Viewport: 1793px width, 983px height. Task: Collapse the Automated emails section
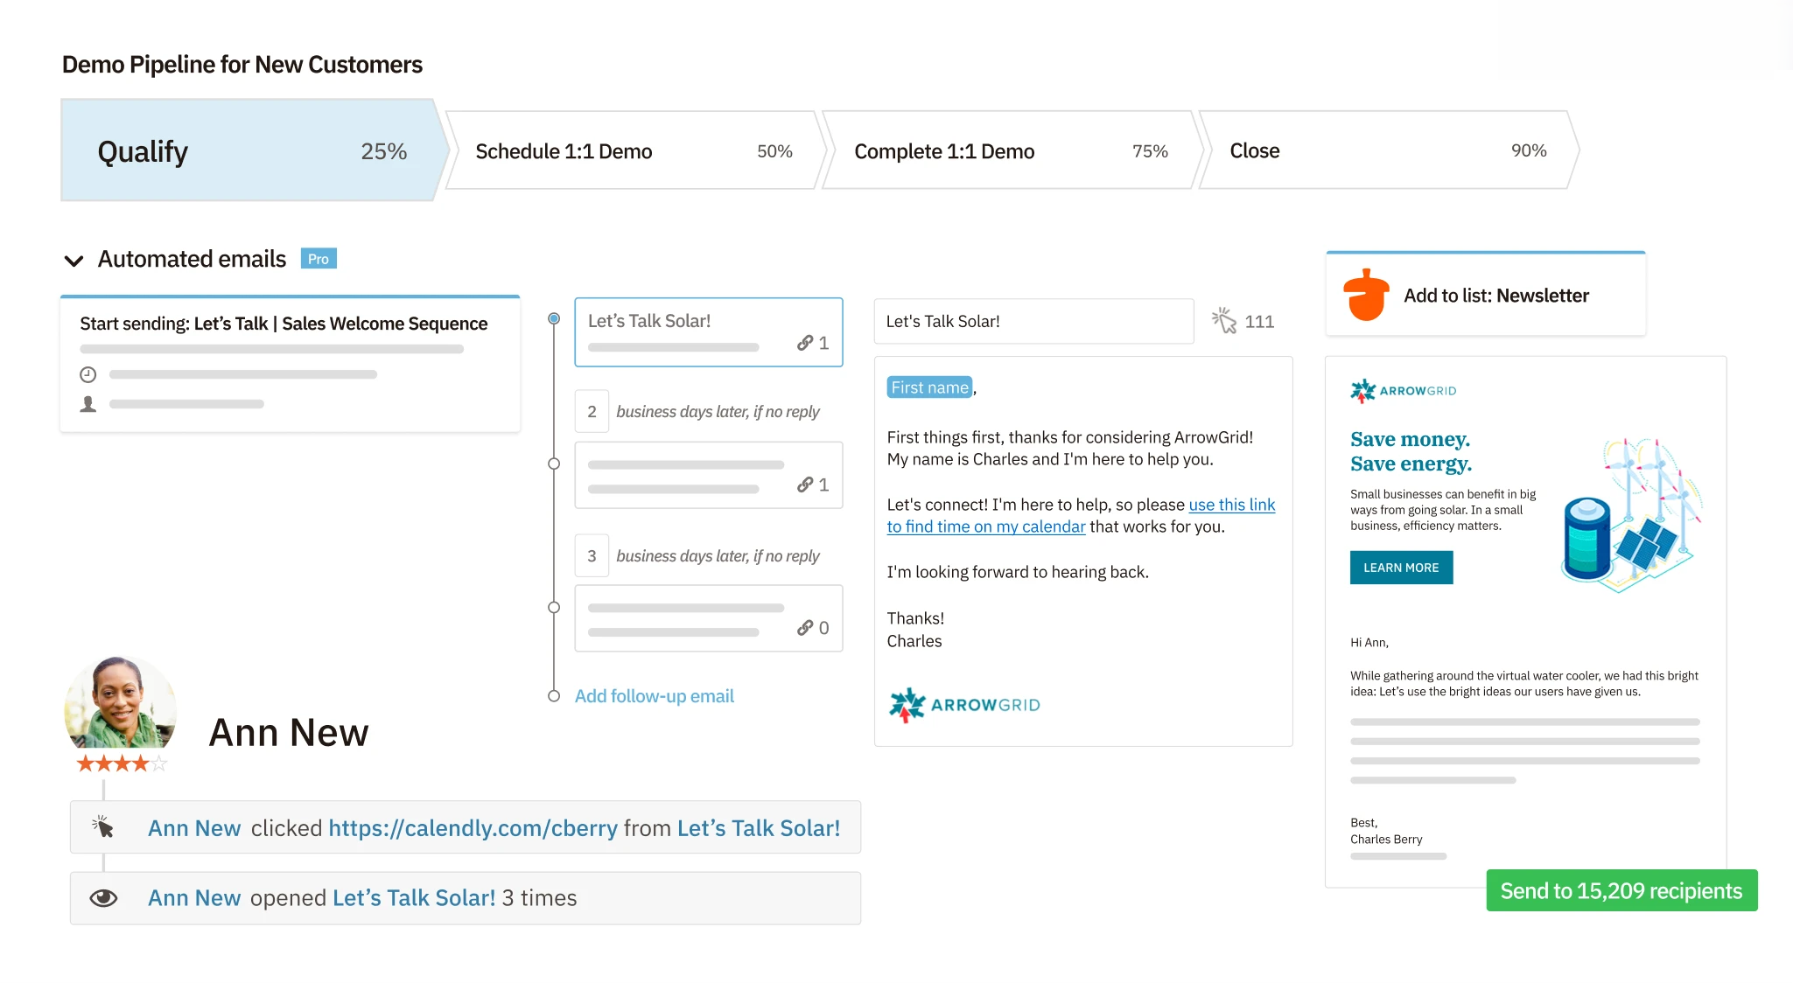pyautogui.click(x=74, y=260)
